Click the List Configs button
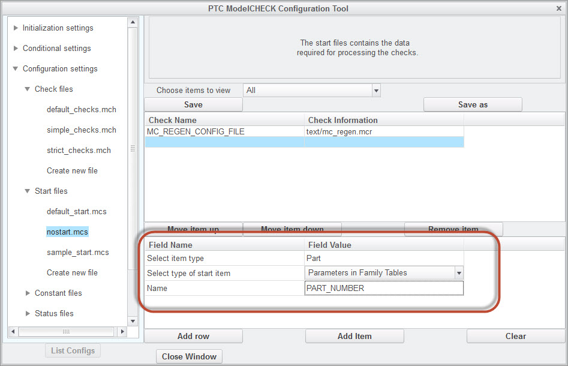Screen dimensions: 568x366 pyautogui.click(x=73, y=350)
